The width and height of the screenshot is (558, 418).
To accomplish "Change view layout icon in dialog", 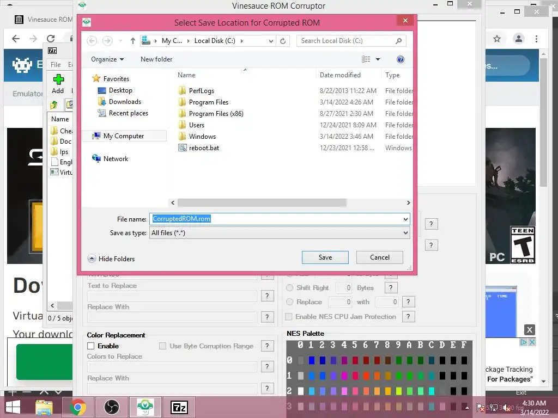I will [366, 59].
